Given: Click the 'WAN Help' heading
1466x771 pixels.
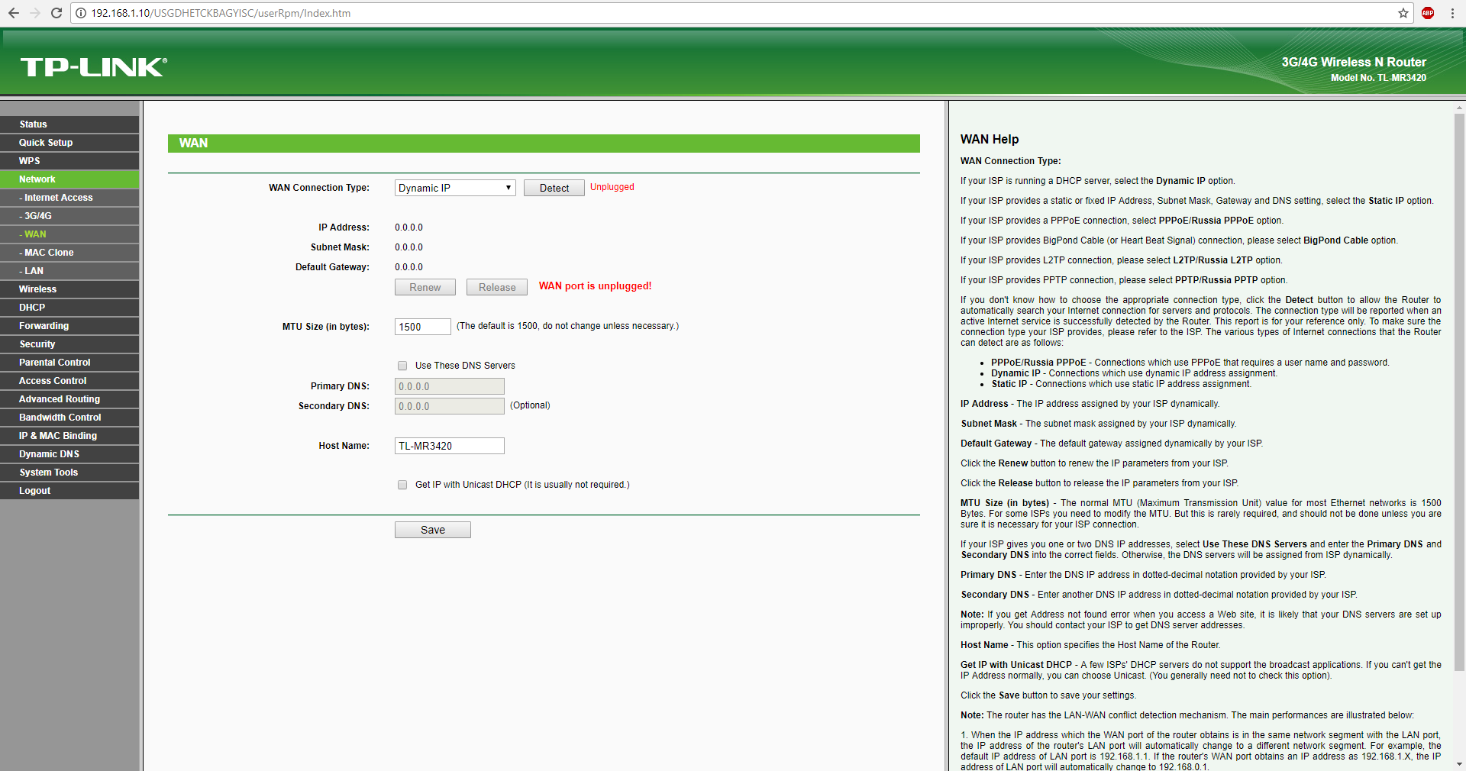Looking at the screenshot, I should click(x=990, y=139).
